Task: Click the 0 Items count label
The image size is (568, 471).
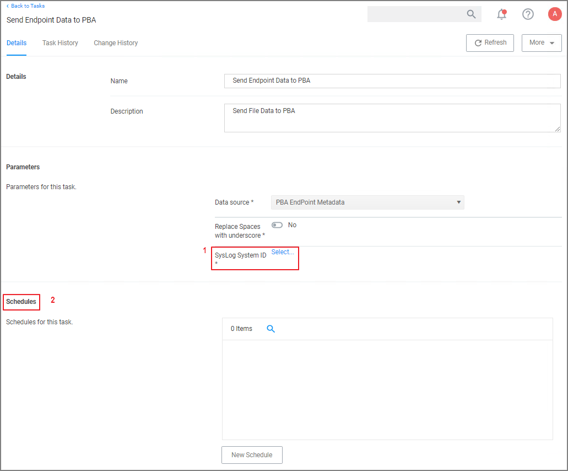Action: (x=241, y=329)
